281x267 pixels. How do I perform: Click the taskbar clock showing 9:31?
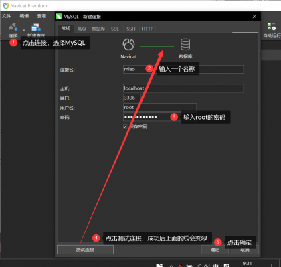click(247, 264)
